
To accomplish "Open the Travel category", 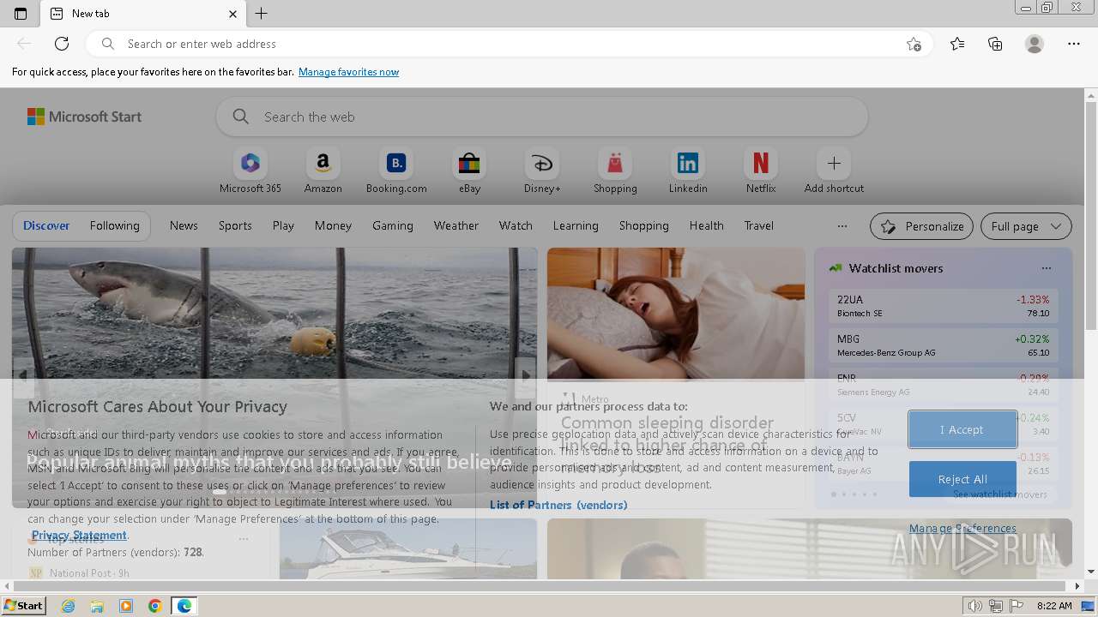I will [x=759, y=225].
